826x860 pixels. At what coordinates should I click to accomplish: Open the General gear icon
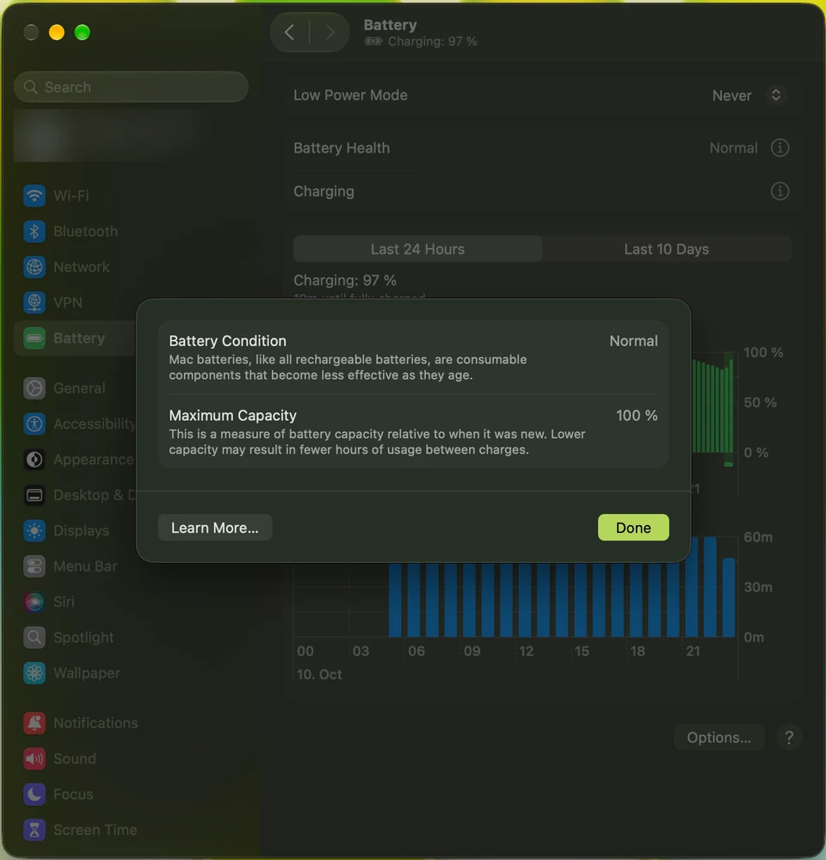click(x=34, y=387)
